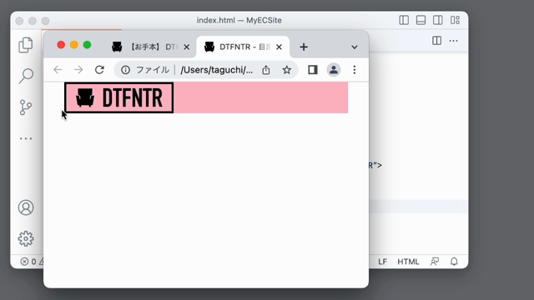Open Explorer in VS Code activity bar
Screen dimensions: 534x300
click(x=26, y=45)
